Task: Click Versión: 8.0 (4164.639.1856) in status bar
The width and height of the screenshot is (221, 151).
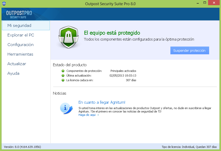Action: coord(22,147)
